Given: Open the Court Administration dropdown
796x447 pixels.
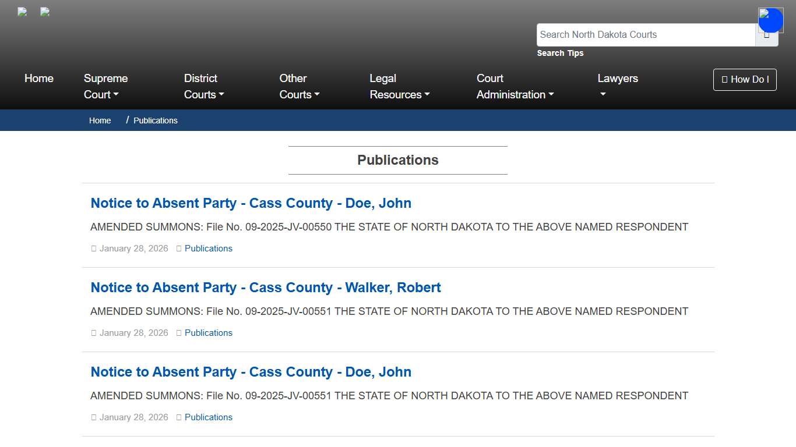Looking at the screenshot, I should (x=515, y=86).
